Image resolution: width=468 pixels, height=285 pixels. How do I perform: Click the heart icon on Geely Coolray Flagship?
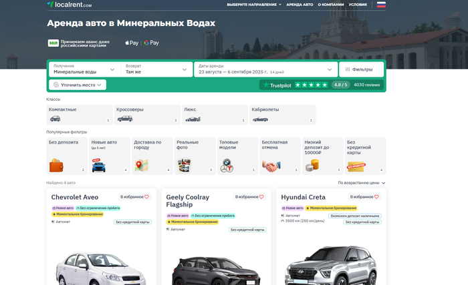(x=261, y=197)
